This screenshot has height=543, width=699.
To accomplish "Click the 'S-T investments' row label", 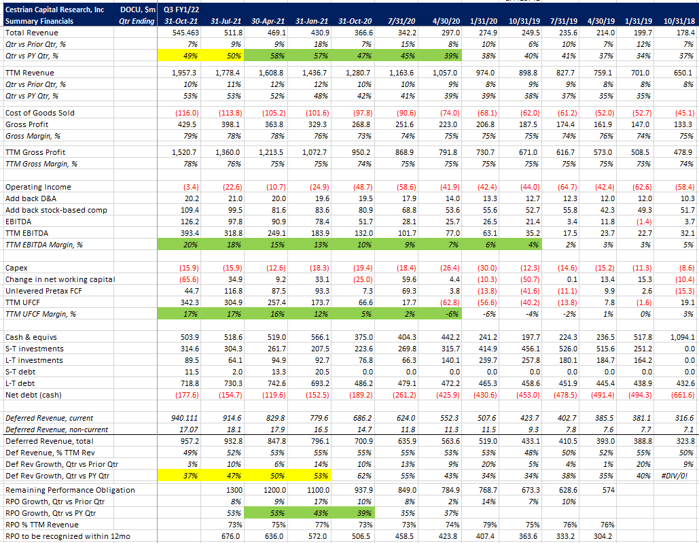I will click(35, 349).
